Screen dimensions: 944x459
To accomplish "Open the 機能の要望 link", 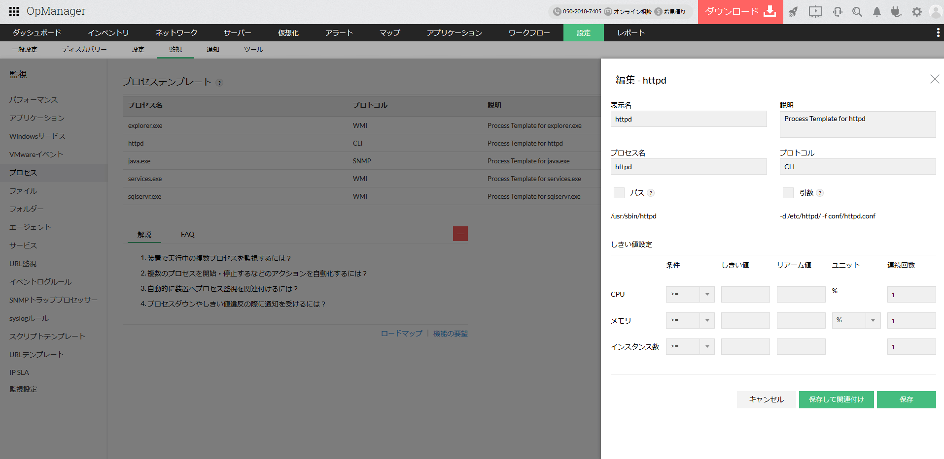I will (x=451, y=334).
